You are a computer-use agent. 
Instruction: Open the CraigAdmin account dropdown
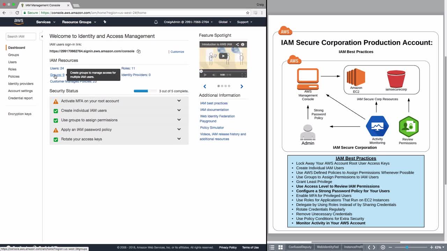[x=188, y=22]
